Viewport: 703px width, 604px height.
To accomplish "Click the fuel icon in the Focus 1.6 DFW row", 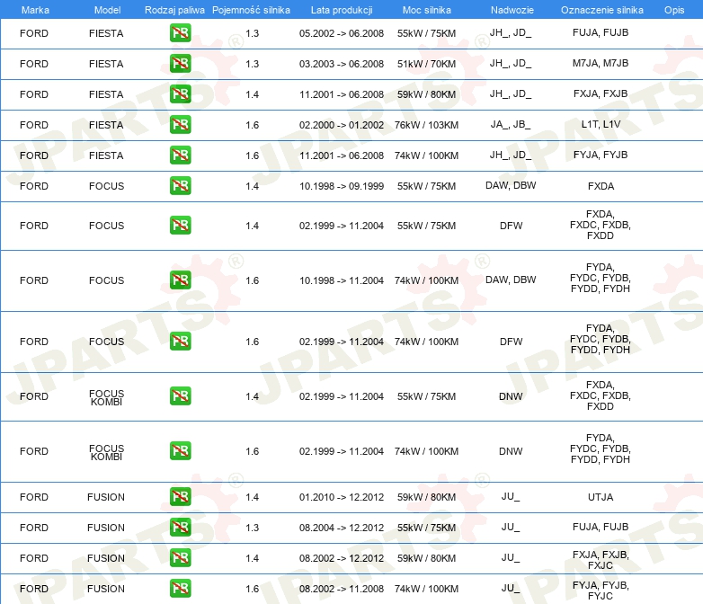I will (x=180, y=341).
